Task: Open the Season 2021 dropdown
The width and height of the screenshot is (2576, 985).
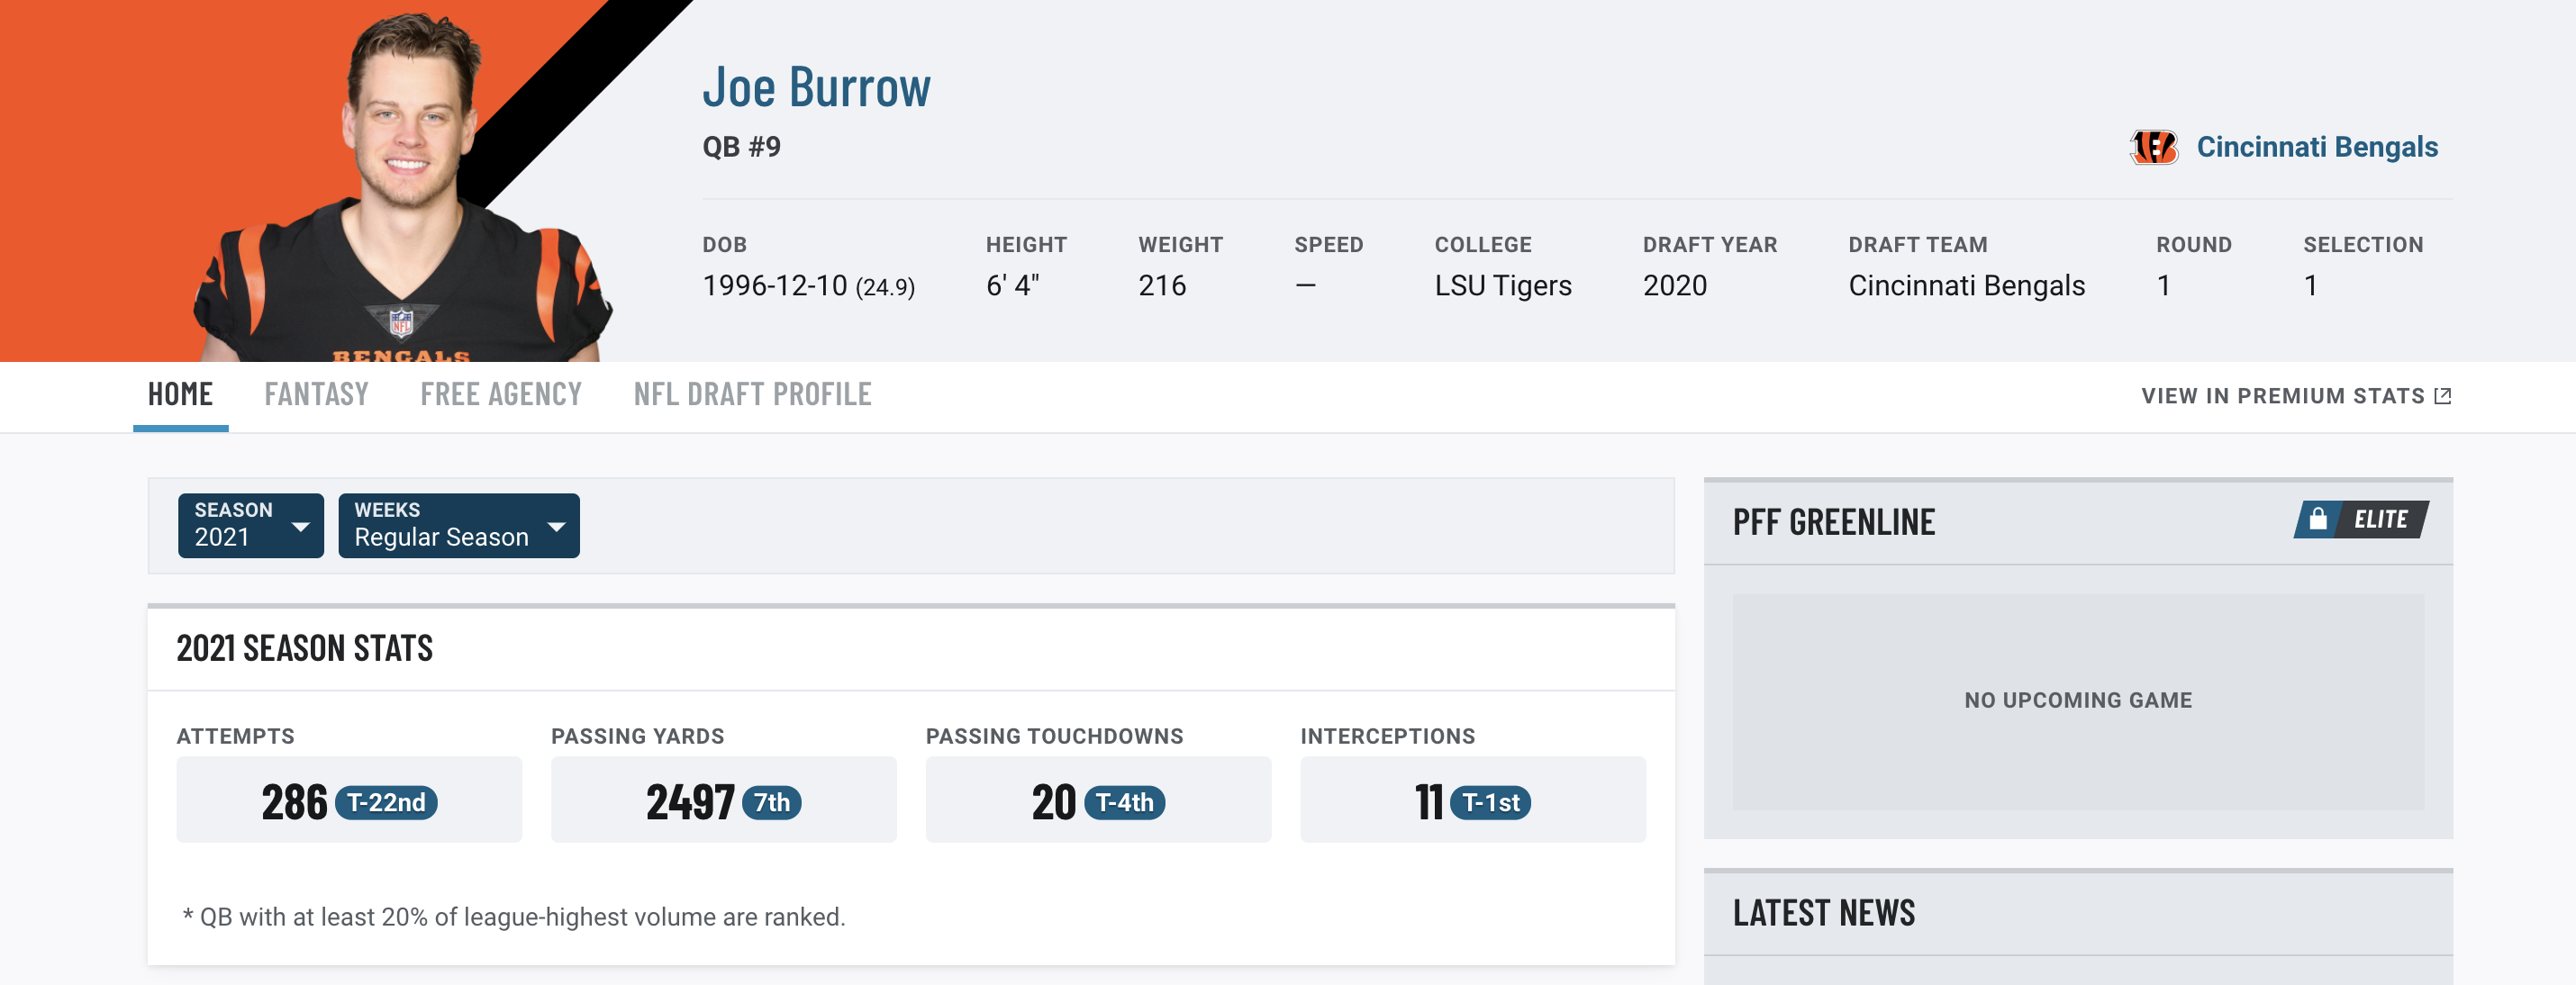Action: coord(251,525)
